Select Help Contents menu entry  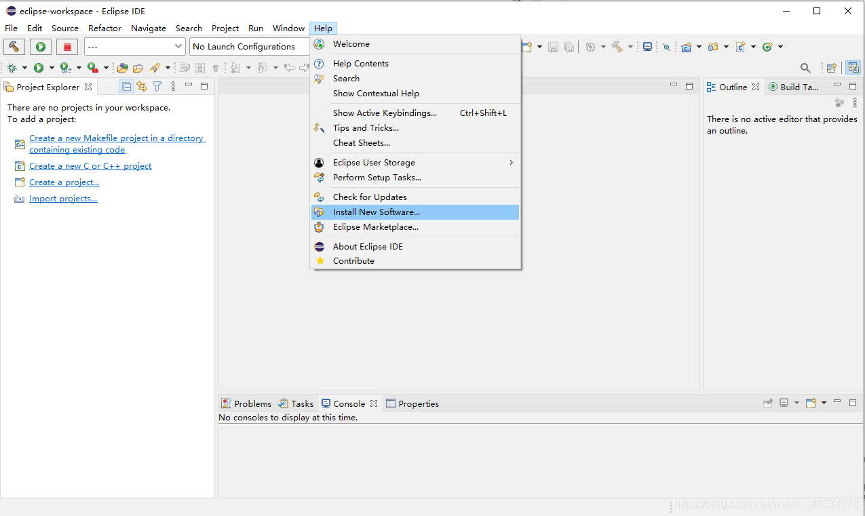point(415,64)
